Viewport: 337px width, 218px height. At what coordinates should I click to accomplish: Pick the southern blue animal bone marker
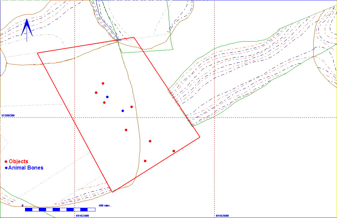pos(123,111)
